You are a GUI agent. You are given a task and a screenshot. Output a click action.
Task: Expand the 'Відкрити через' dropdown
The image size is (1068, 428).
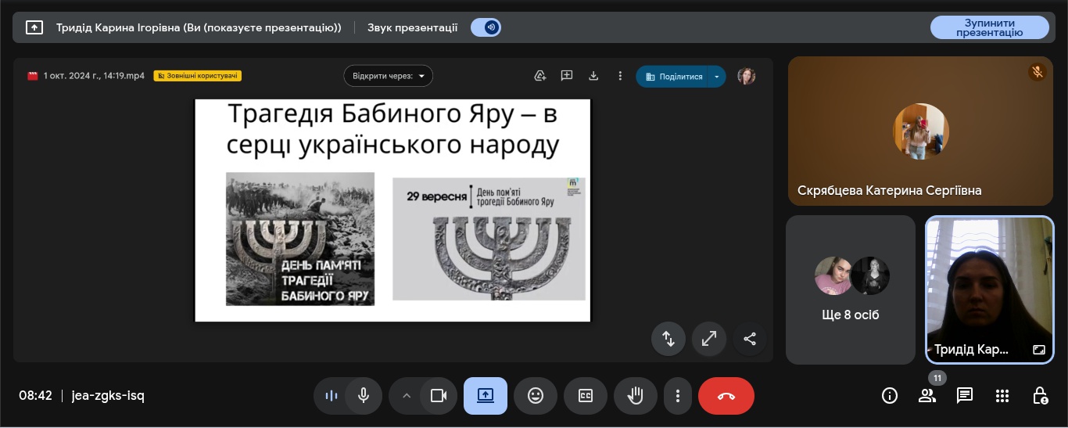click(x=389, y=76)
